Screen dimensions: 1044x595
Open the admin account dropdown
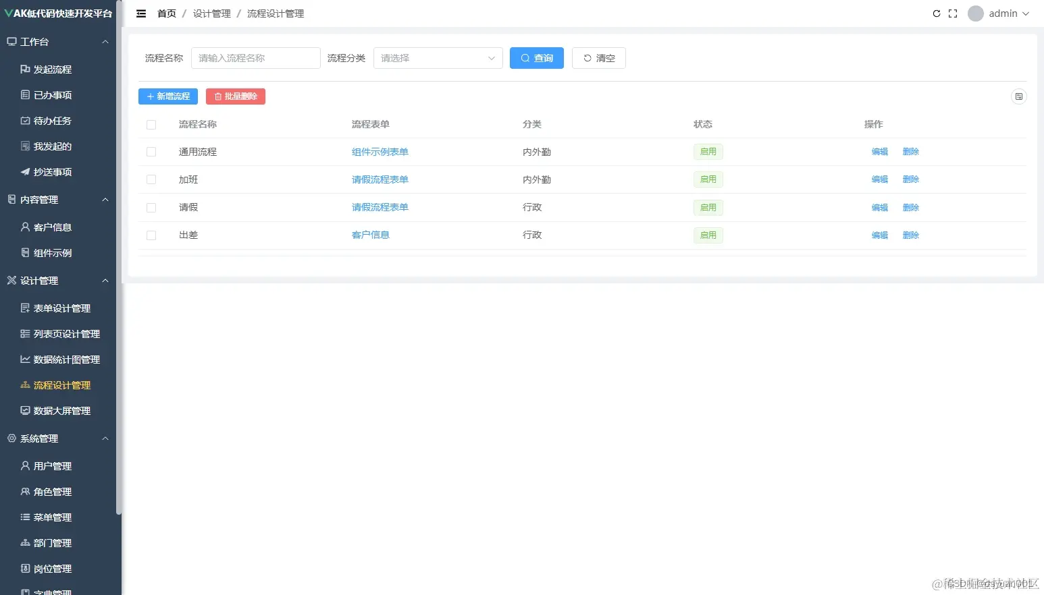point(998,13)
